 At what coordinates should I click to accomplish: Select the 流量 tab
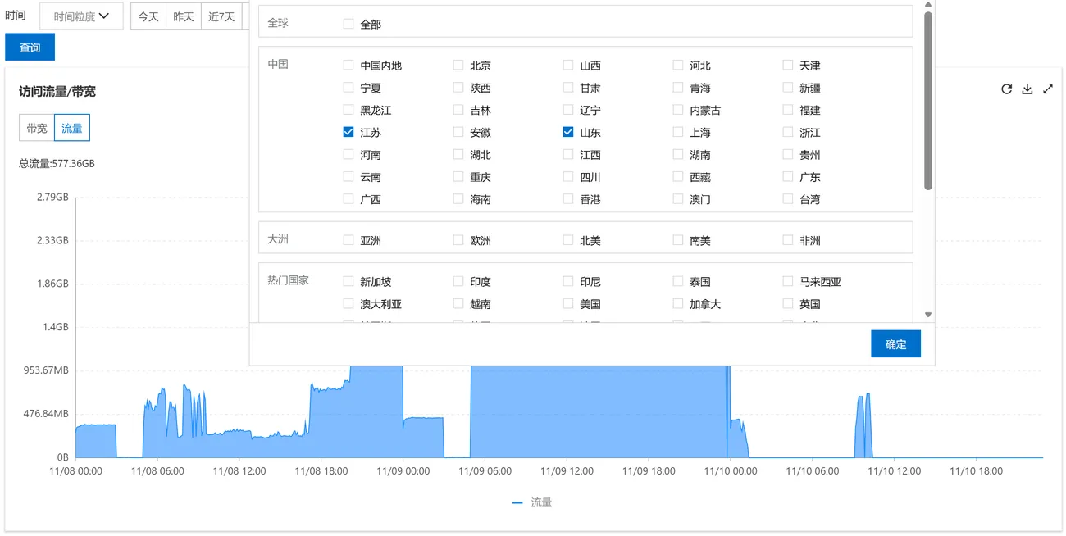tap(72, 128)
